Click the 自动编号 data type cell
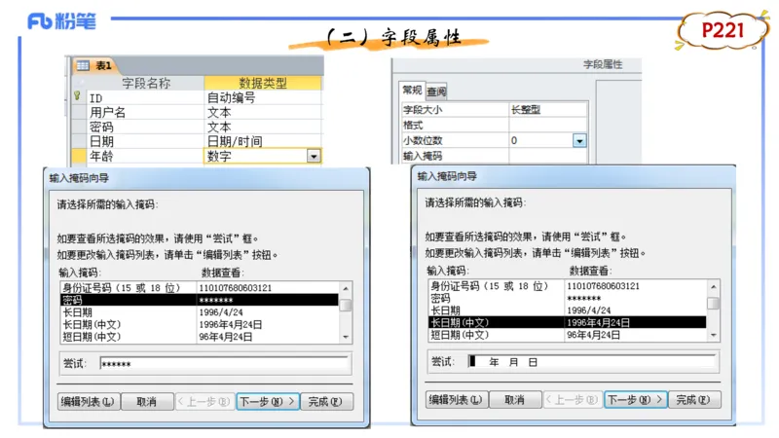 pyautogui.click(x=262, y=98)
